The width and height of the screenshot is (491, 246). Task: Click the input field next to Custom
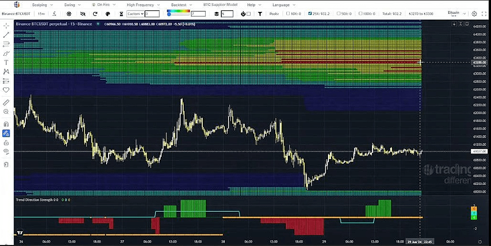click(x=152, y=14)
